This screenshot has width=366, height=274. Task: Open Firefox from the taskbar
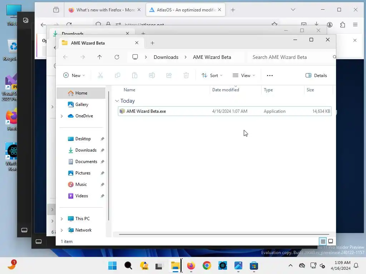point(191,265)
